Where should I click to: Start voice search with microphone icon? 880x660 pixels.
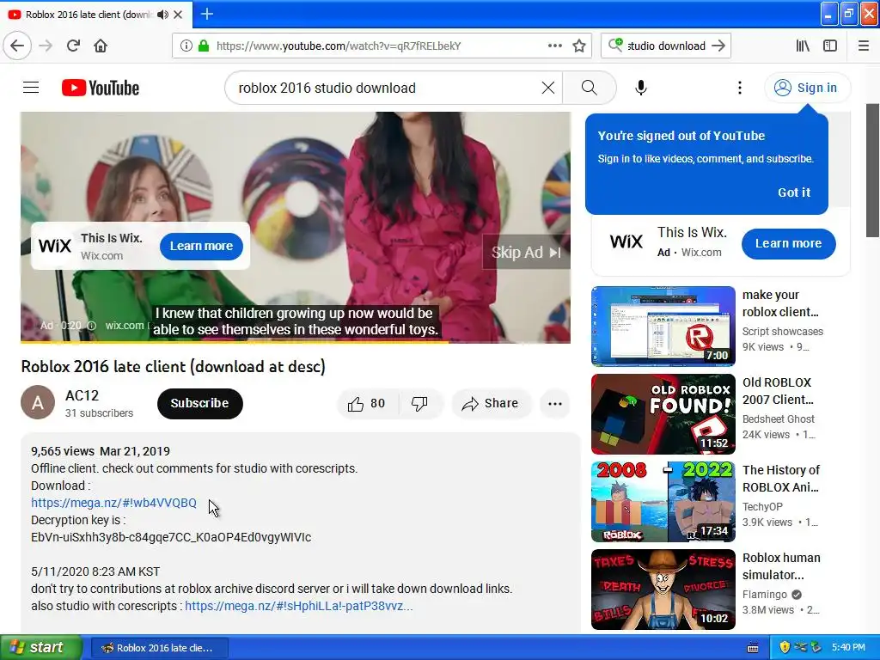(641, 88)
